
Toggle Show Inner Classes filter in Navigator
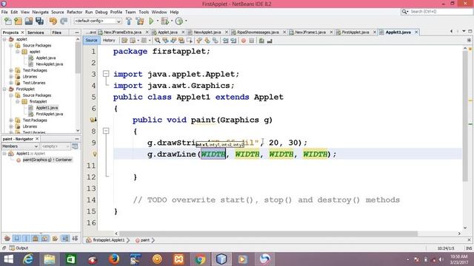(x=45, y=239)
